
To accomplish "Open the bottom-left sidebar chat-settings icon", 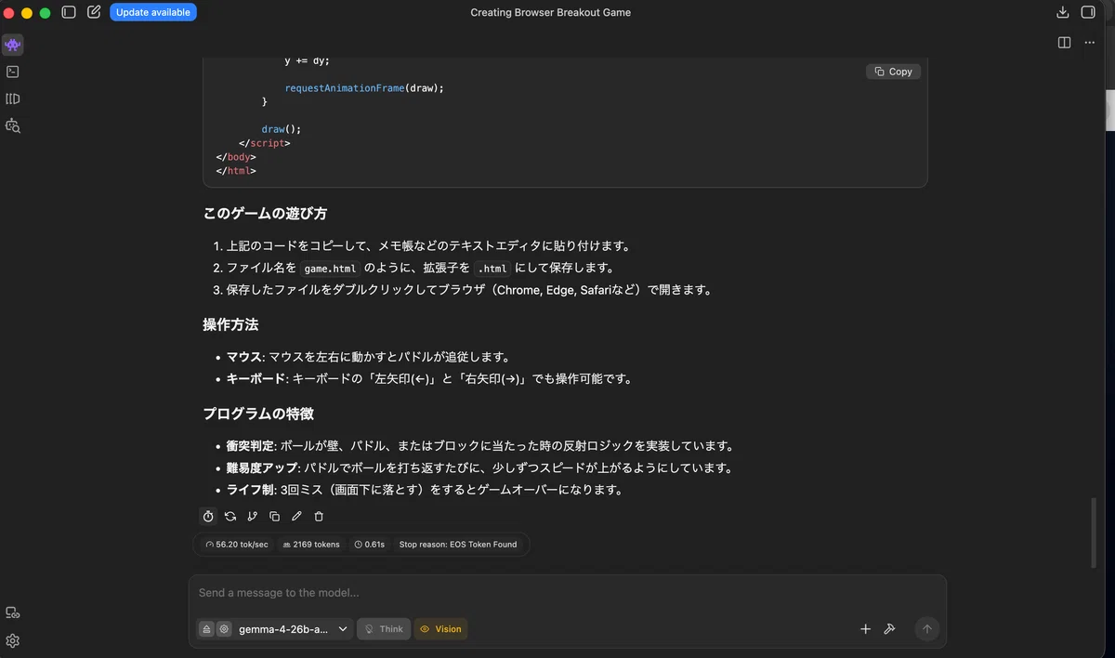I will pos(13,612).
